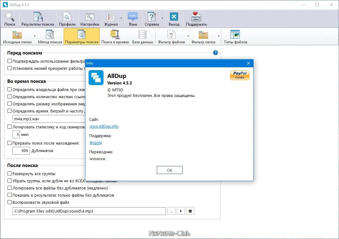The height and width of the screenshot is (239, 339).
Task: Expand the Справка dropdown arrow
Action: point(162,18)
